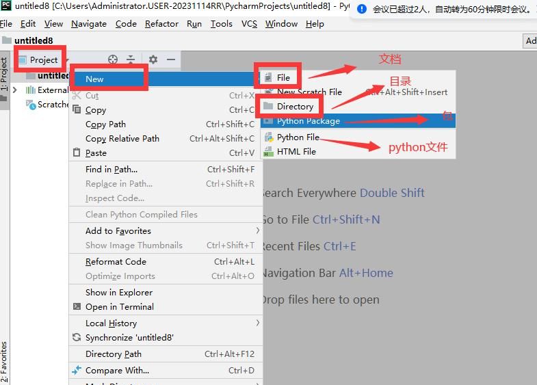Select Open in Terminal option

119,307
